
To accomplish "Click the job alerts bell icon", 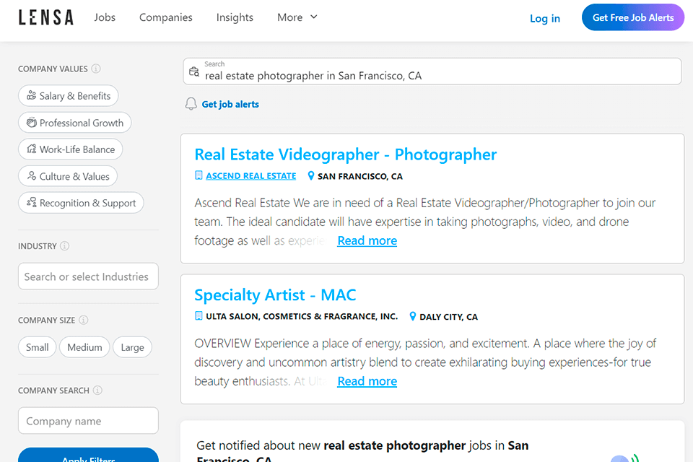I will click(191, 104).
